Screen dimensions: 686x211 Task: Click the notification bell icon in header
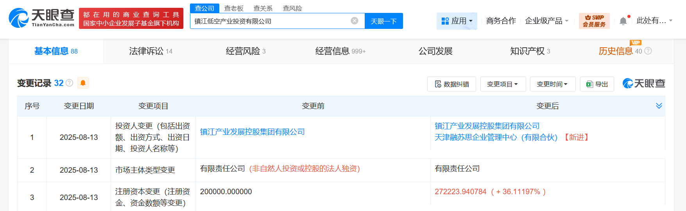click(x=623, y=21)
